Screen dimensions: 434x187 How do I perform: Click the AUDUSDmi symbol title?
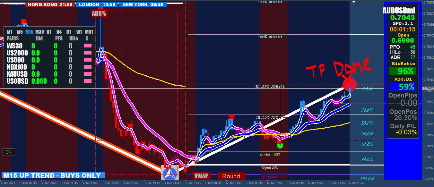[399, 11]
